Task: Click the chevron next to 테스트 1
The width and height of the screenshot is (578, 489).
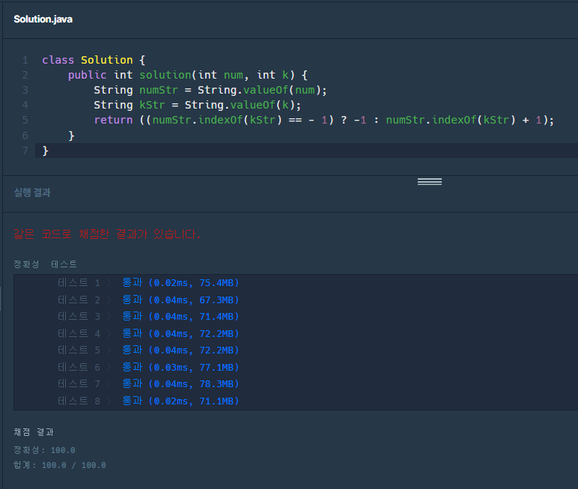Action: tap(109, 283)
